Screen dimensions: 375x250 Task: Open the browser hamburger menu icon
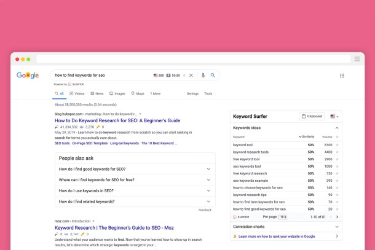tap(357, 59)
